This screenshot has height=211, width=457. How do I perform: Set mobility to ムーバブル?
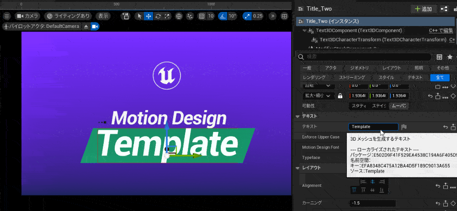399,106
